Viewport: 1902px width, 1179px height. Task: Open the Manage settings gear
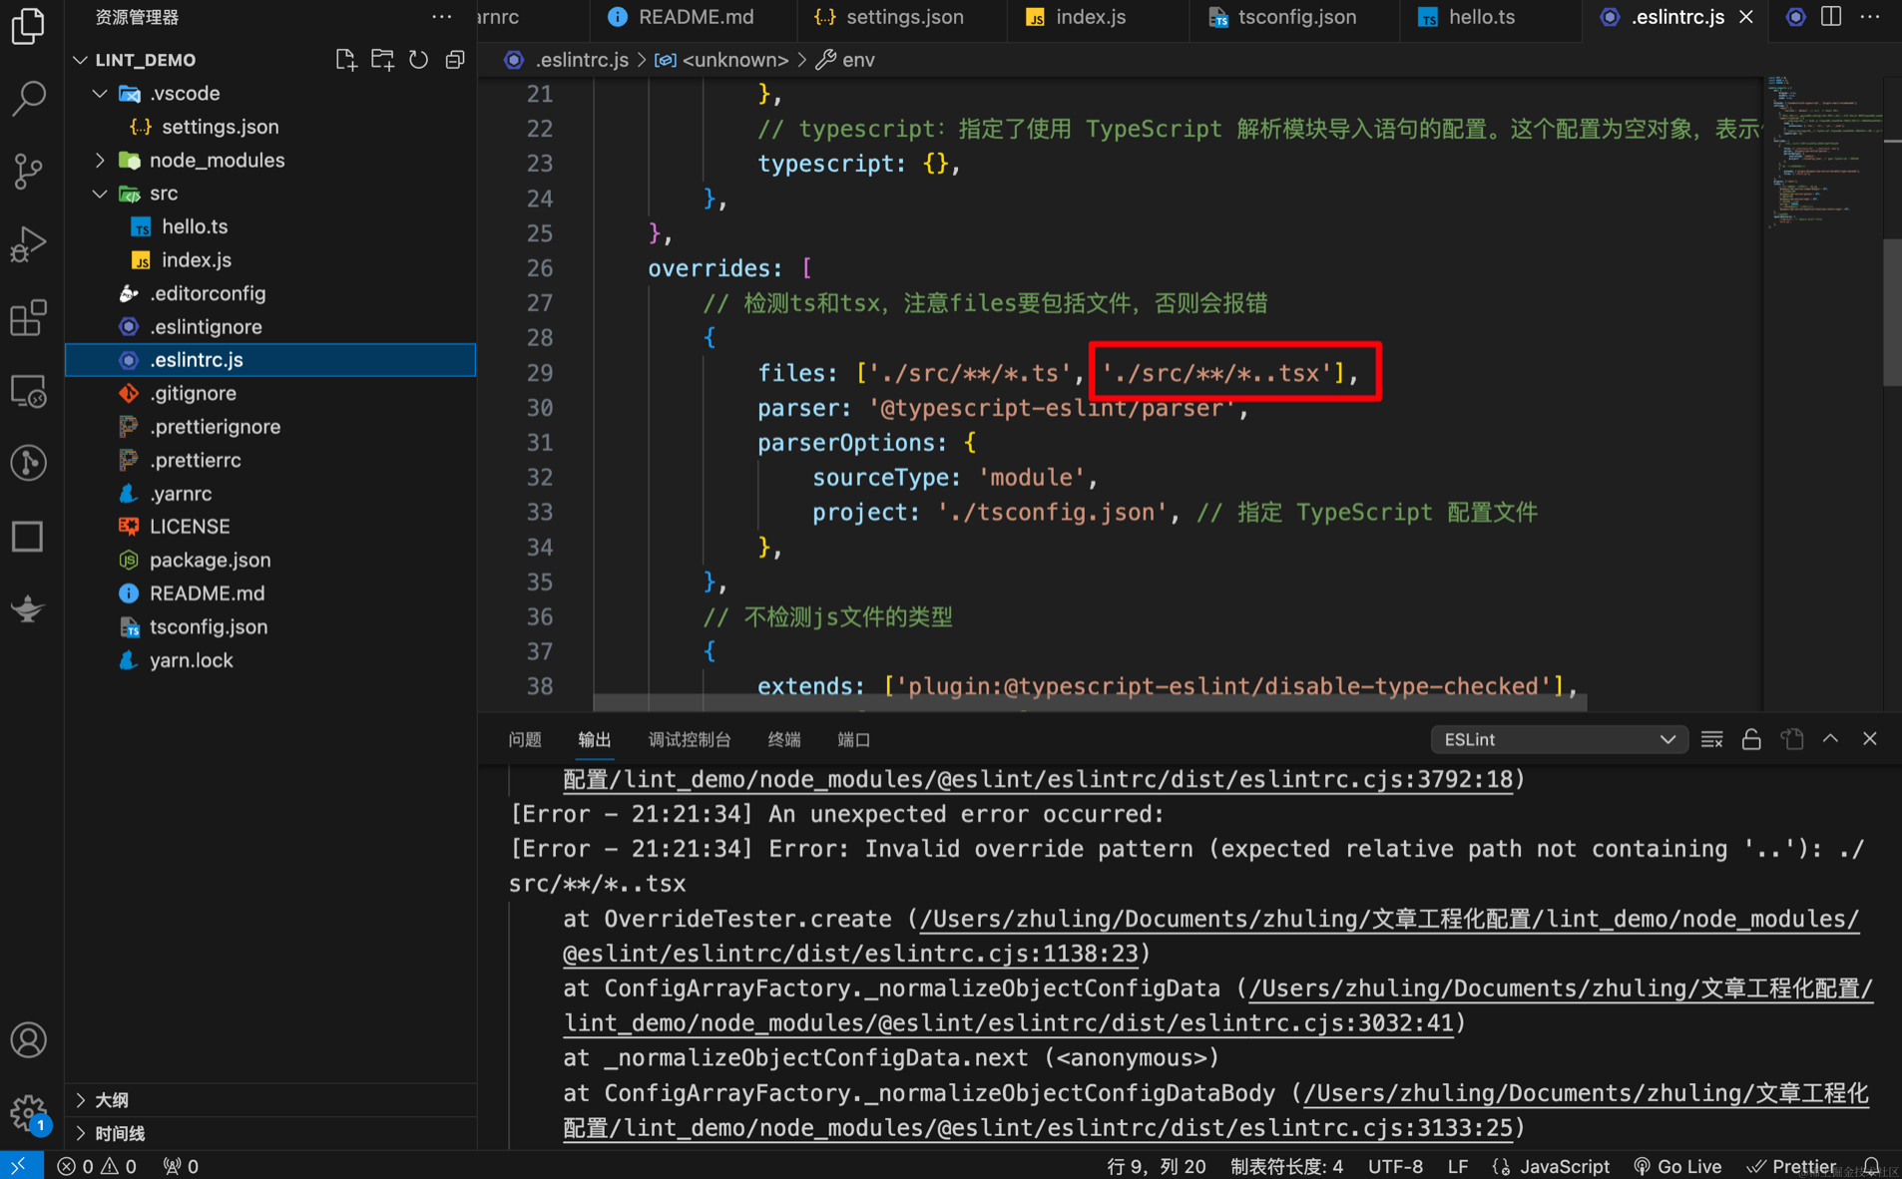28,1111
